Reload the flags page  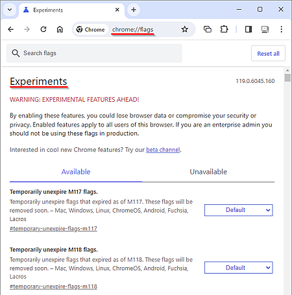coord(43,29)
